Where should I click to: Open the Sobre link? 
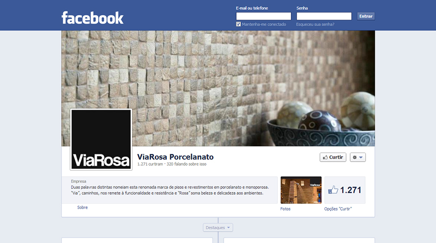(x=82, y=207)
